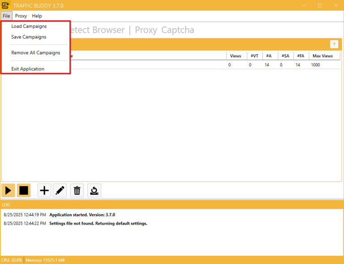Click the reset circular arrow icon
The width and height of the screenshot is (344, 264).
coord(94,190)
